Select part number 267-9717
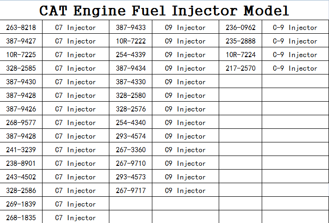Viewport: 329px width, 223px height. (x=131, y=191)
